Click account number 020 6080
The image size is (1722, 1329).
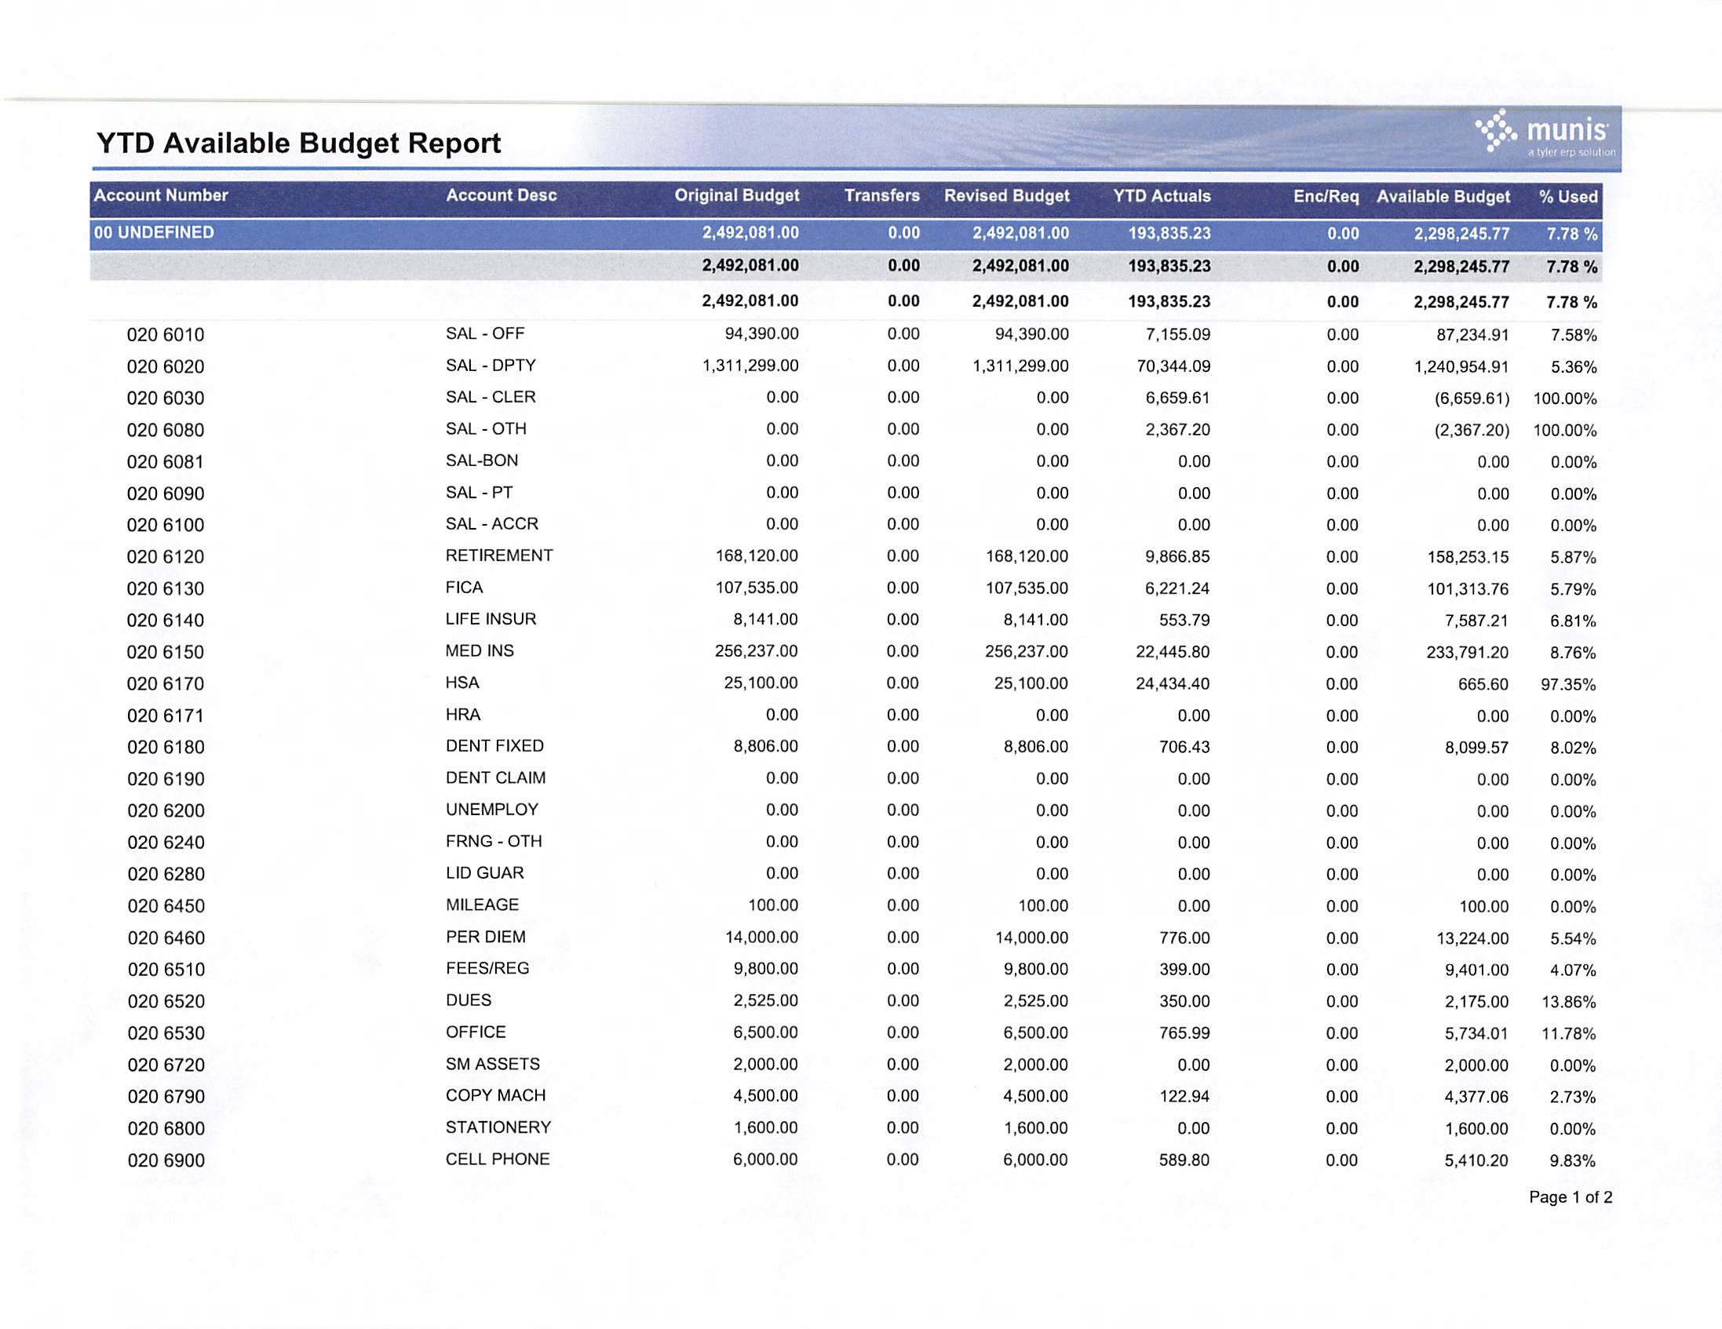coord(166,431)
